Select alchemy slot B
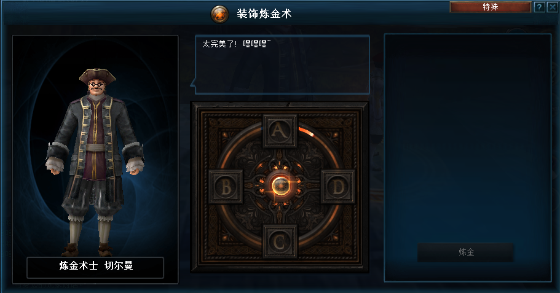560x293 pixels. click(226, 187)
